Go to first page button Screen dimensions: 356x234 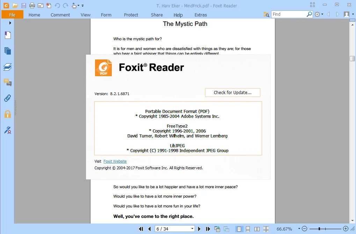[141, 229]
